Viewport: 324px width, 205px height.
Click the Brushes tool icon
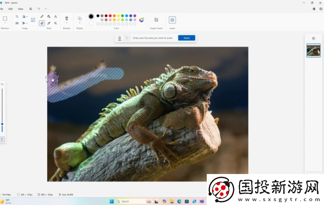[67, 18]
